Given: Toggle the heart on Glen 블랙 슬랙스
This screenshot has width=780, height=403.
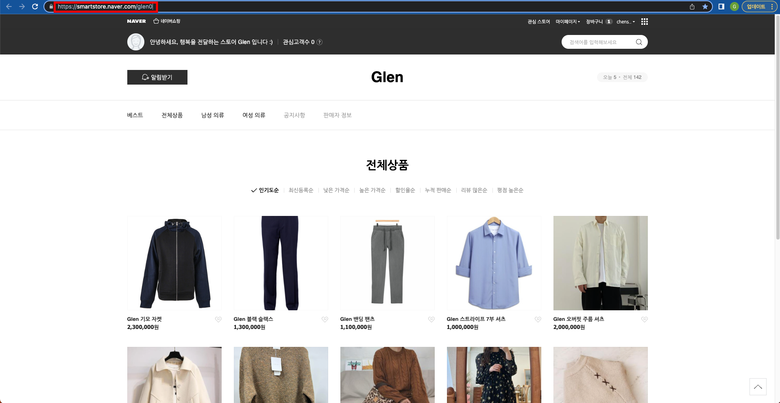Looking at the screenshot, I should [325, 319].
